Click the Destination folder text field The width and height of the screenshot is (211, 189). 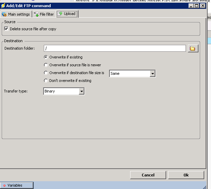pyautogui.click(x=115, y=49)
